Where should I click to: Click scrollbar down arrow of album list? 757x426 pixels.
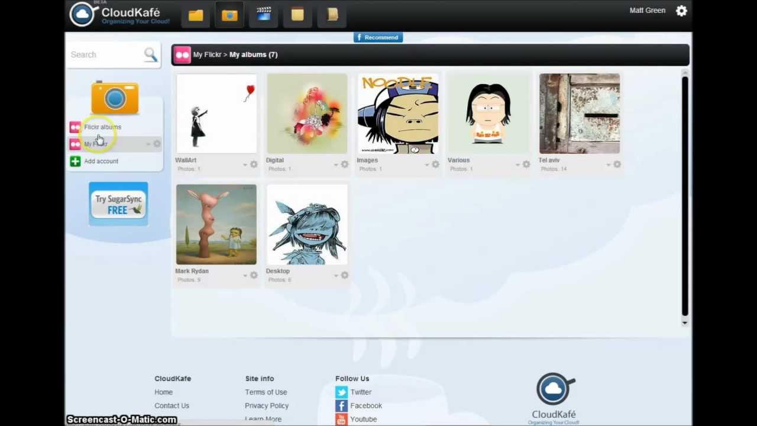coord(685,322)
